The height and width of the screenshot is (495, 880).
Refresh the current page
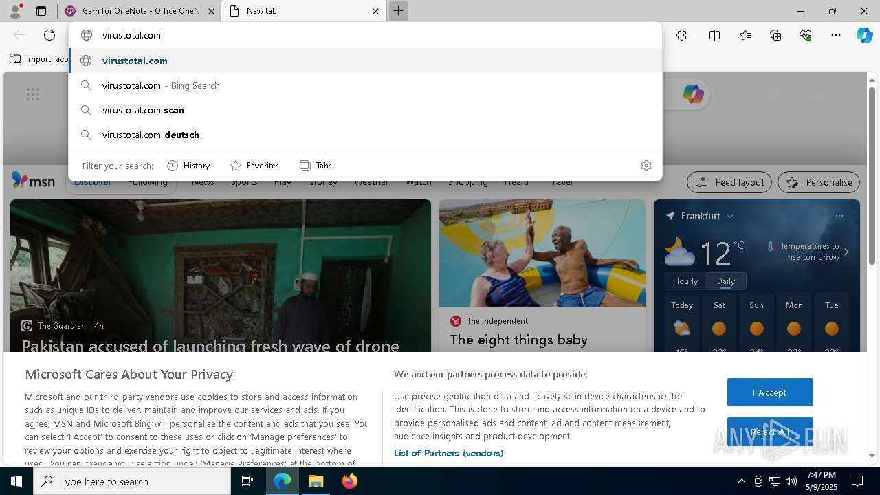pyautogui.click(x=49, y=35)
